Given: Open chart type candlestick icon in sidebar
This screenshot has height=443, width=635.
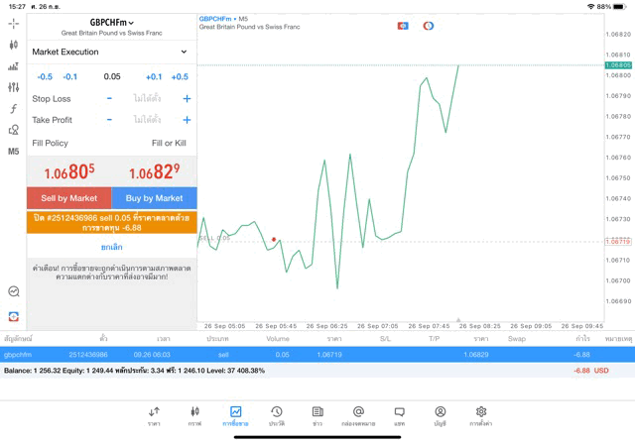Looking at the screenshot, I should tap(13, 45).
